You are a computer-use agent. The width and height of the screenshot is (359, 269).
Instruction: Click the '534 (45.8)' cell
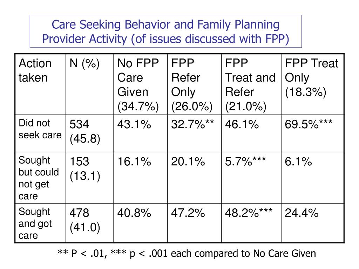point(84,131)
